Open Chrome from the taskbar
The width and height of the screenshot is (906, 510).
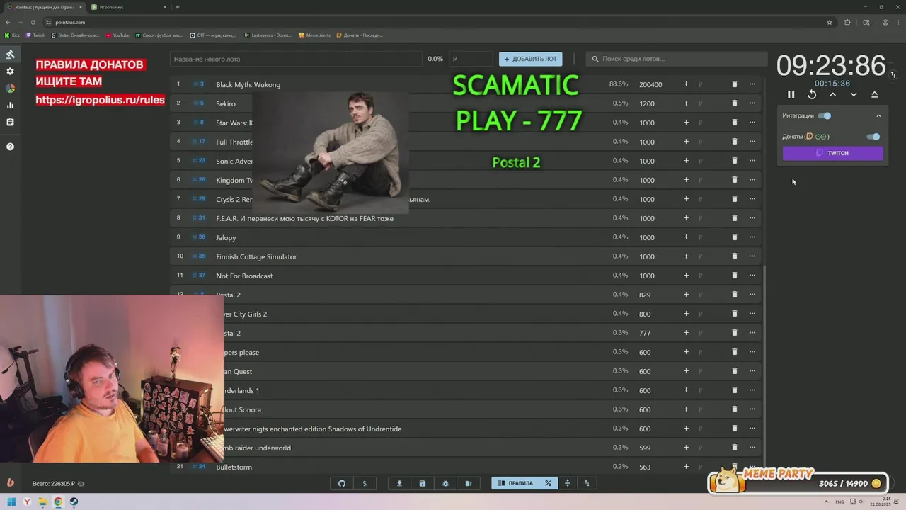click(x=58, y=502)
